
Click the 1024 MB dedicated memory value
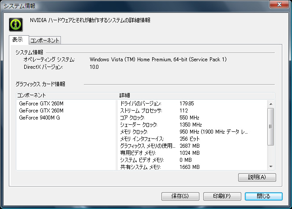click(x=190, y=153)
